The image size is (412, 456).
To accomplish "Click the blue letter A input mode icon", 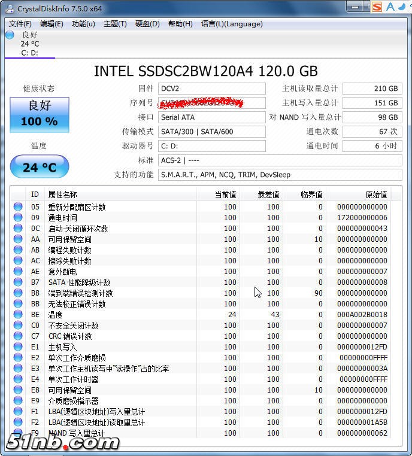I will pos(390,7).
